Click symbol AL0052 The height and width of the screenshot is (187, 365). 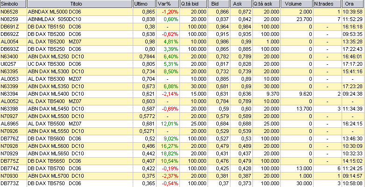click(x=9, y=101)
